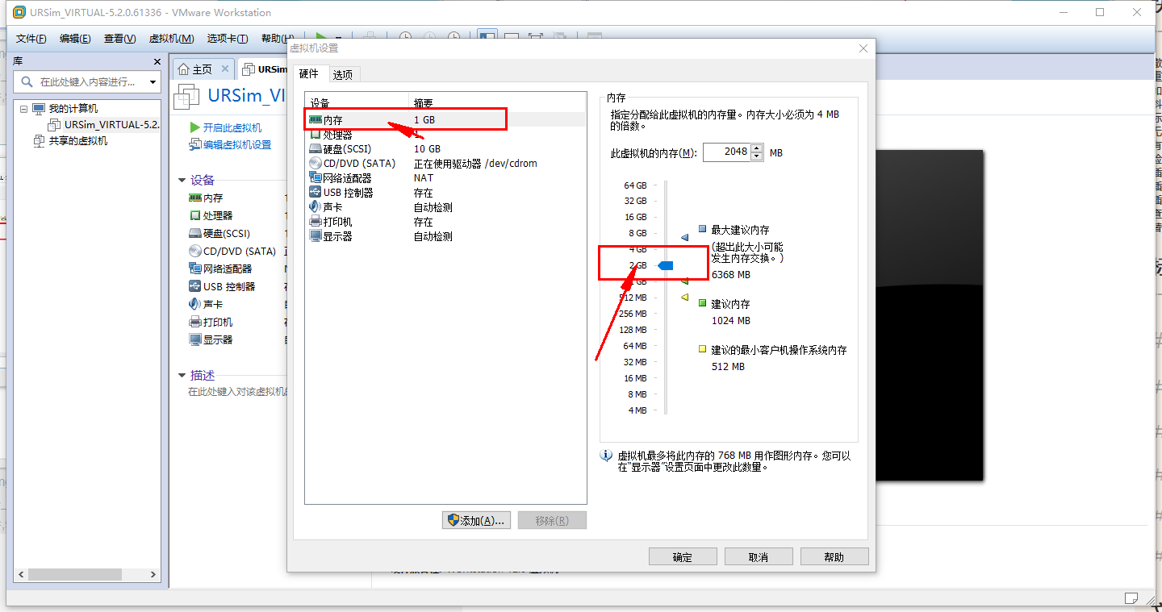This screenshot has width=1162, height=612.
Task: Click the blue memory slider thumb
Action: 666,265
